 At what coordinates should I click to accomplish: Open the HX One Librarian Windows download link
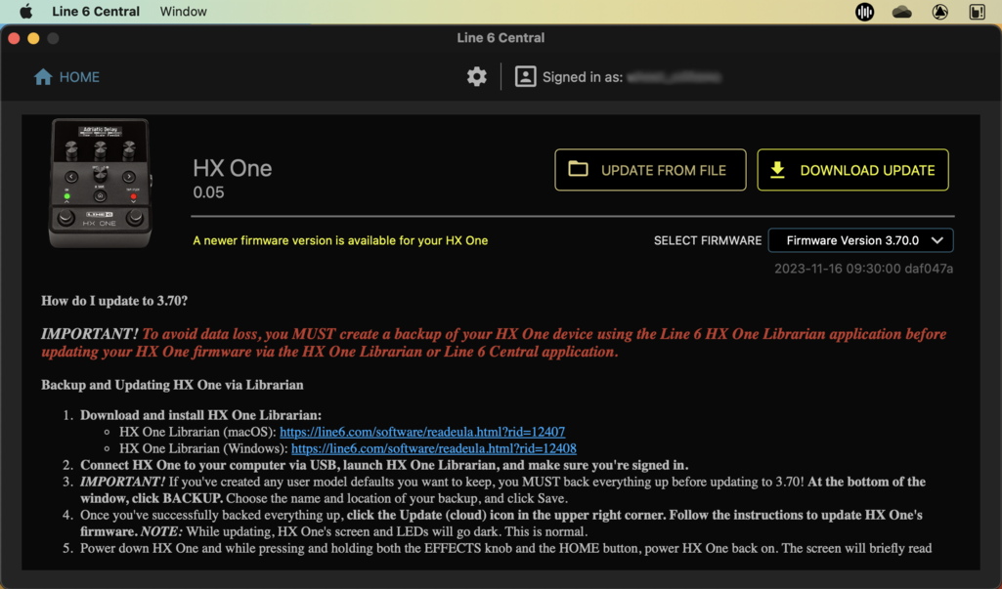(x=433, y=447)
